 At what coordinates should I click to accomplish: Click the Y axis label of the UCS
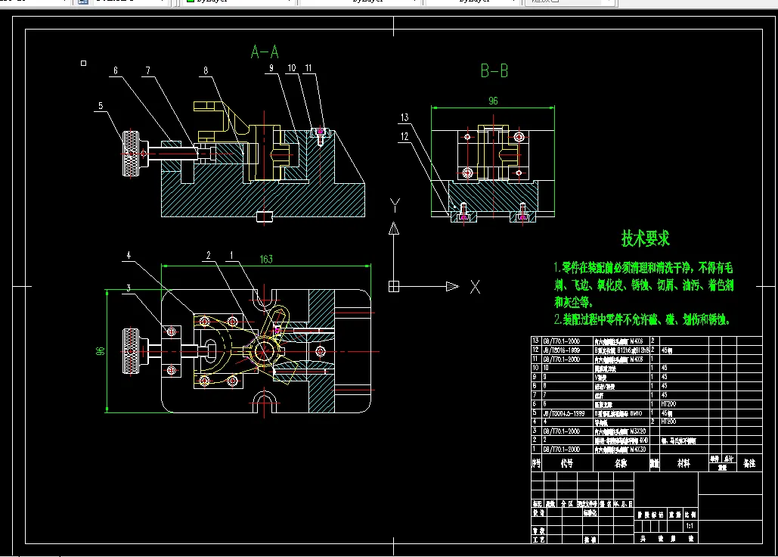coord(395,206)
